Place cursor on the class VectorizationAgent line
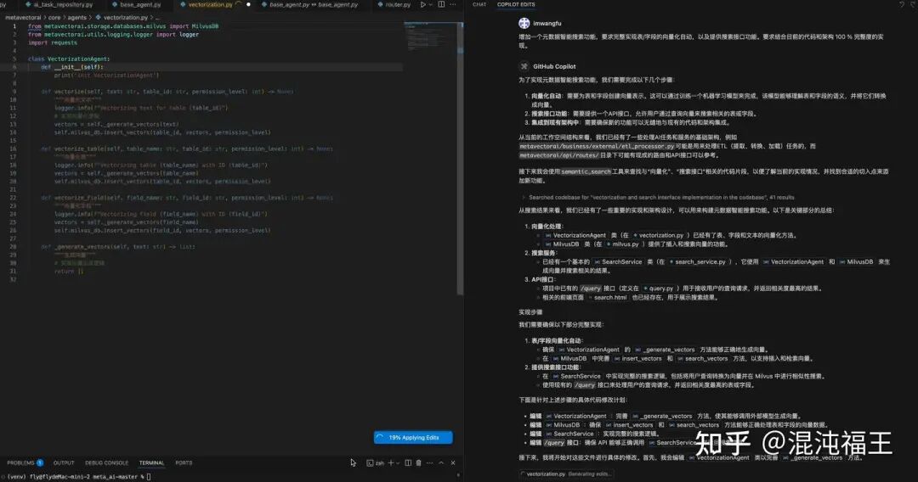 click(x=69, y=59)
